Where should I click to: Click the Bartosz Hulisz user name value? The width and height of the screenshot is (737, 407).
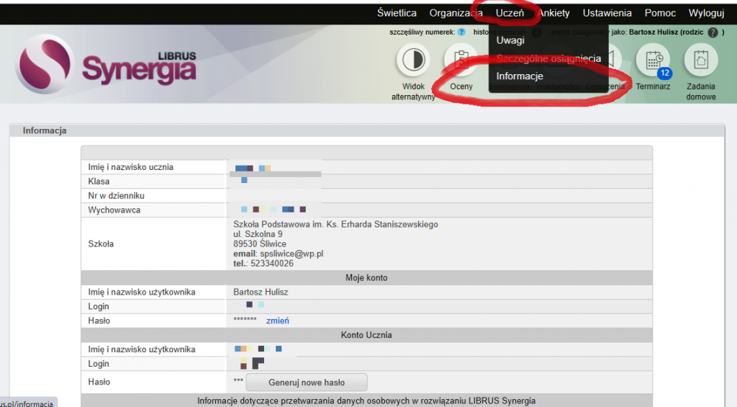pyautogui.click(x=261, y=292)
